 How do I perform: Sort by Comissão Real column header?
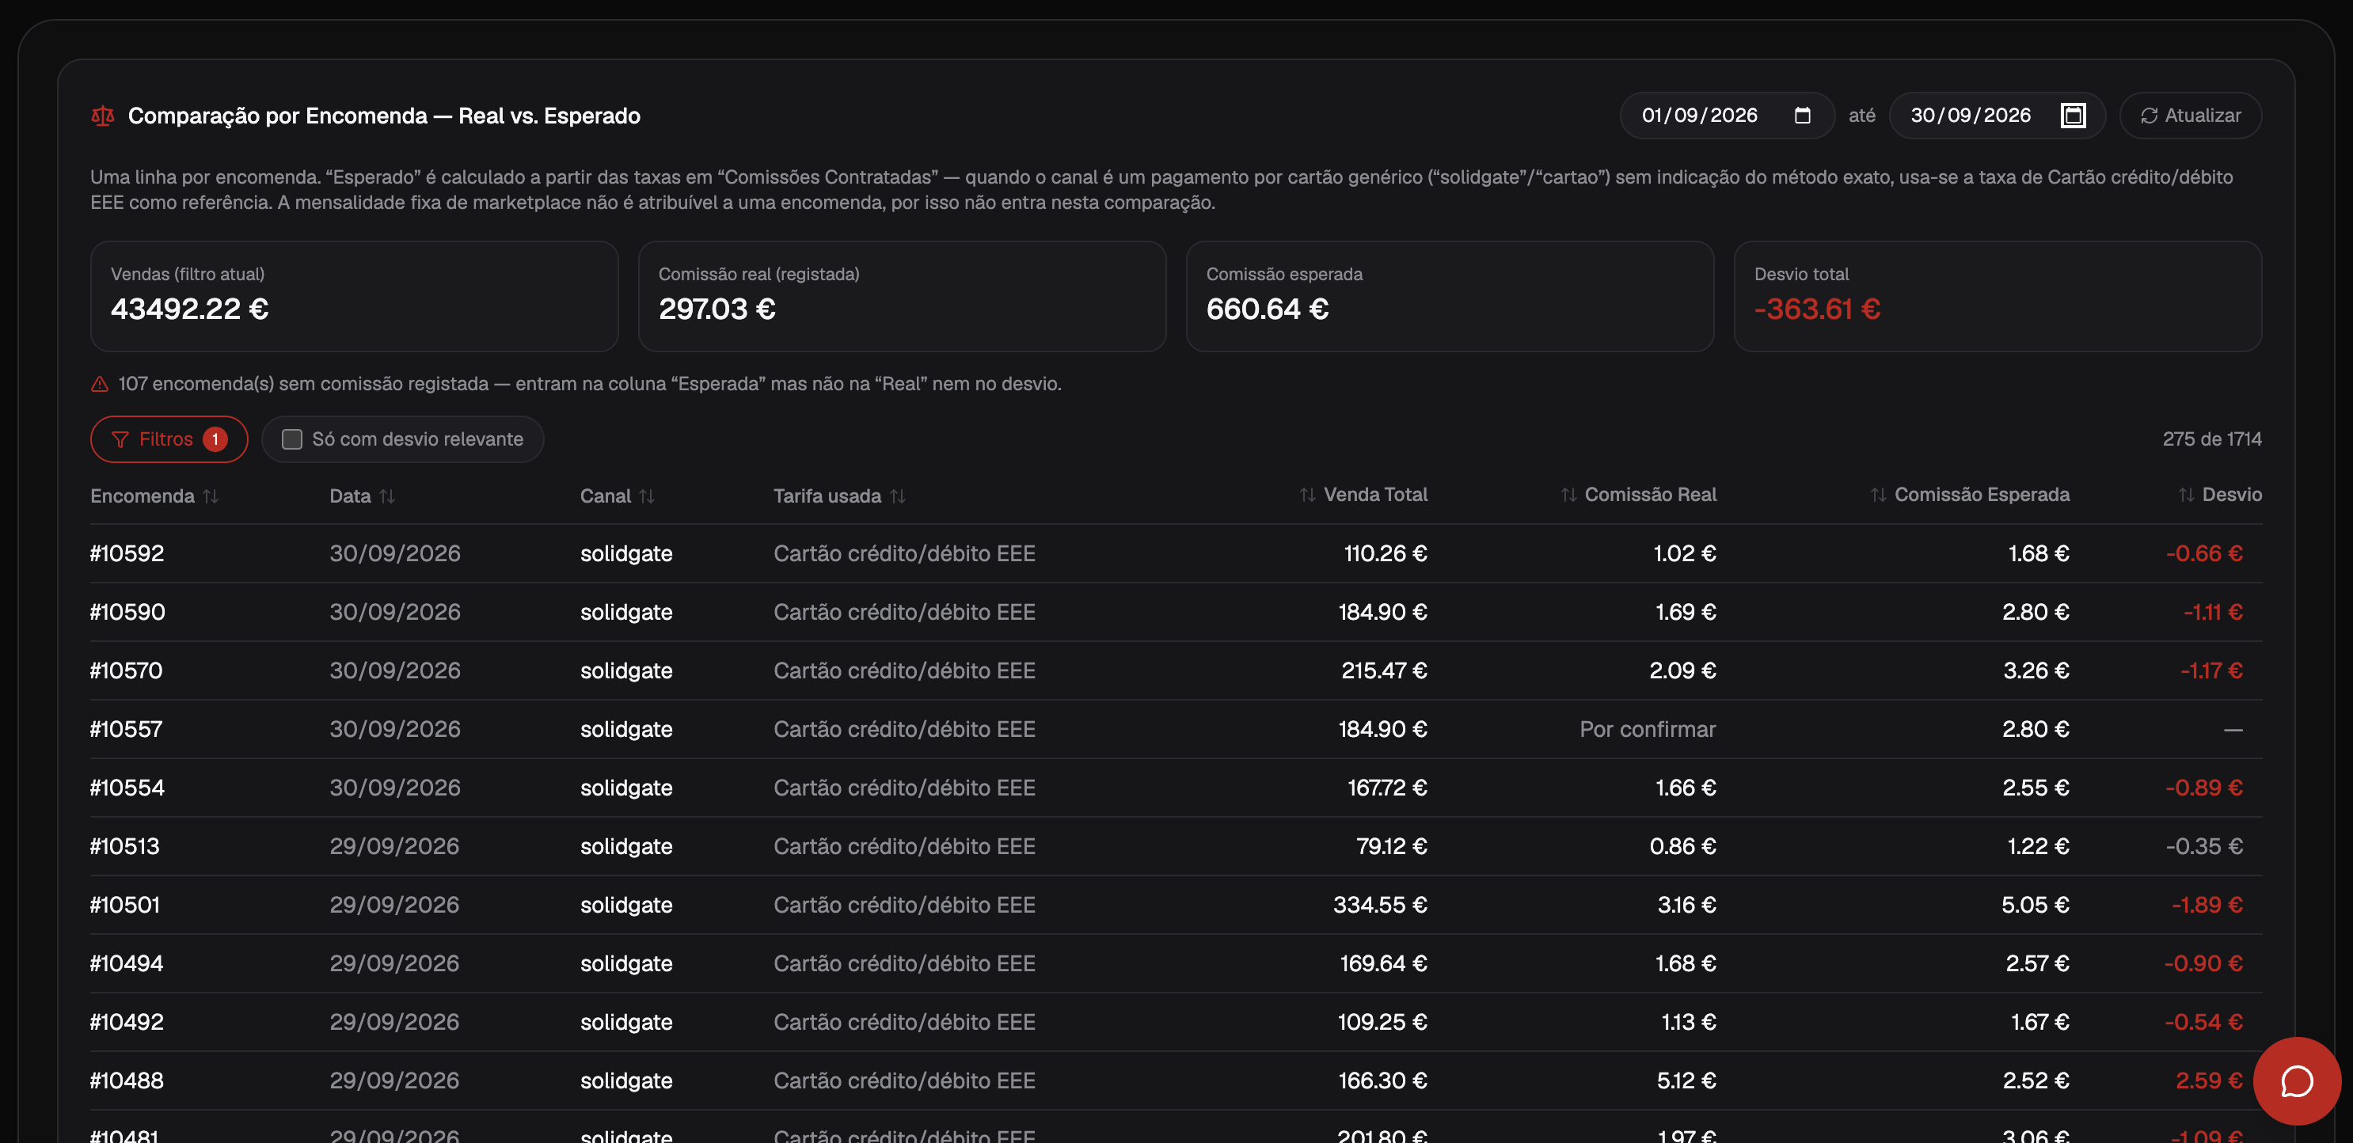coord(1639,495)
